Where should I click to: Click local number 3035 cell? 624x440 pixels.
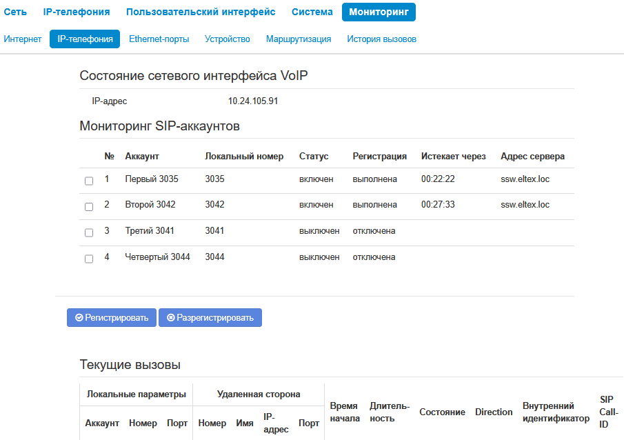tap(214, 179)
